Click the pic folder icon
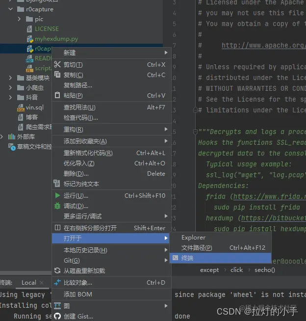 click(x=29, y=19)
